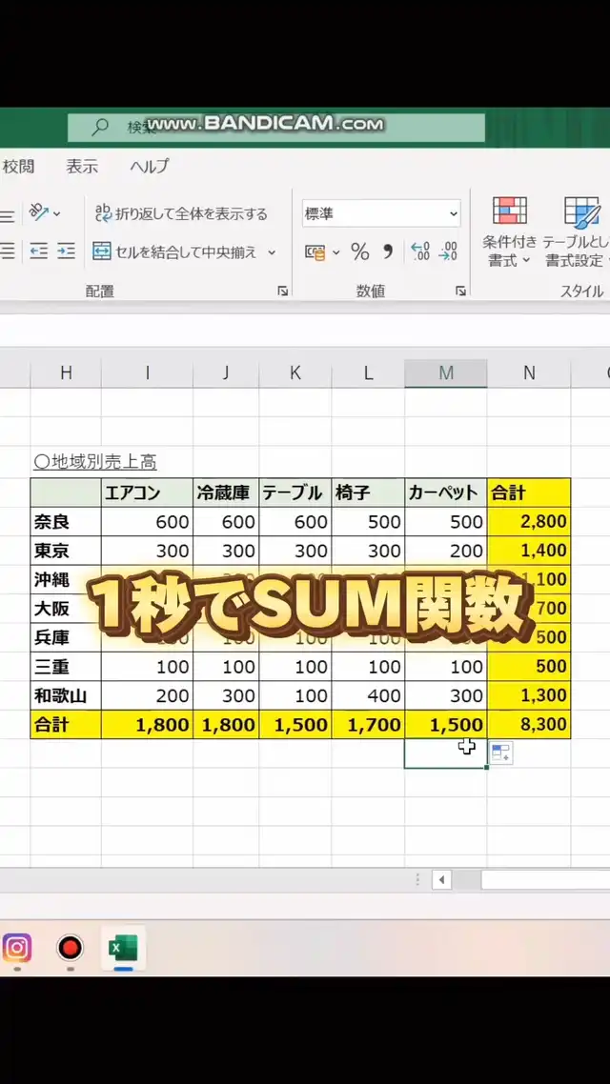This screenshot has width=610, height=1084.
Task: Open the View (表示) ribbon tab
Action: tap(82, 166)
